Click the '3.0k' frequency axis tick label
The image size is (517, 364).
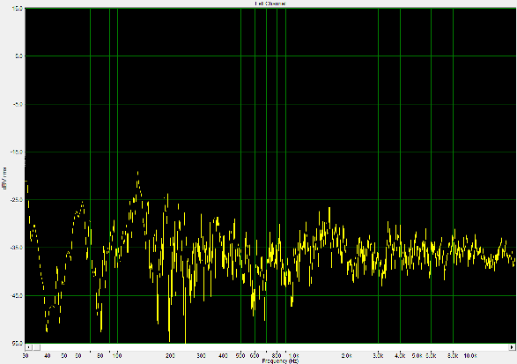pos(378,356)
